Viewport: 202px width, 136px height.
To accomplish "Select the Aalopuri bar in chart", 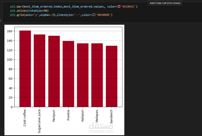I will 83,75.
